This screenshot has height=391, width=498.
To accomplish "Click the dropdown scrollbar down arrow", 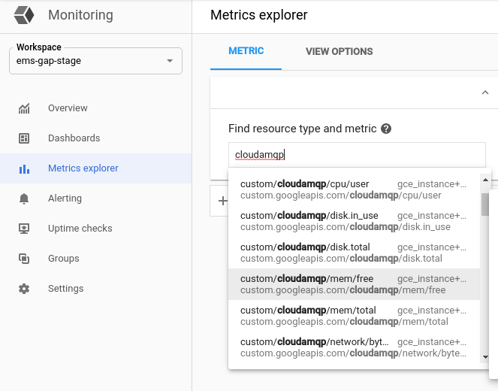I will (x=485, y=357).
